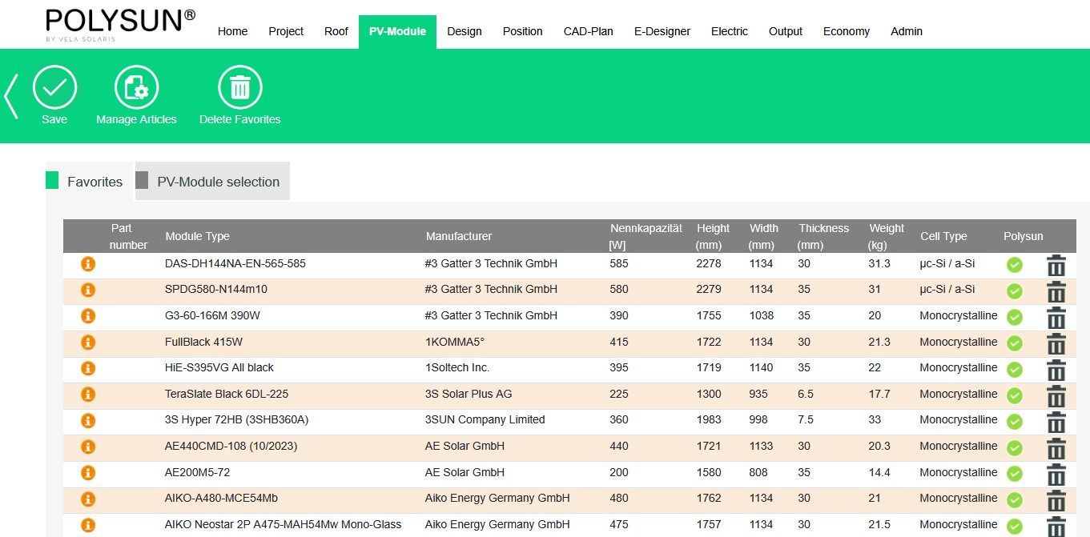Click trash icon for HiE-S395VG All black
The image size is (1090, 537).
(1056, 370)
